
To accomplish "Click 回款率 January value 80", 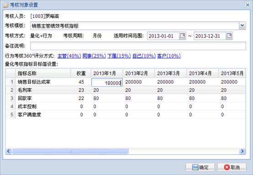I will [x=96, y=98].
